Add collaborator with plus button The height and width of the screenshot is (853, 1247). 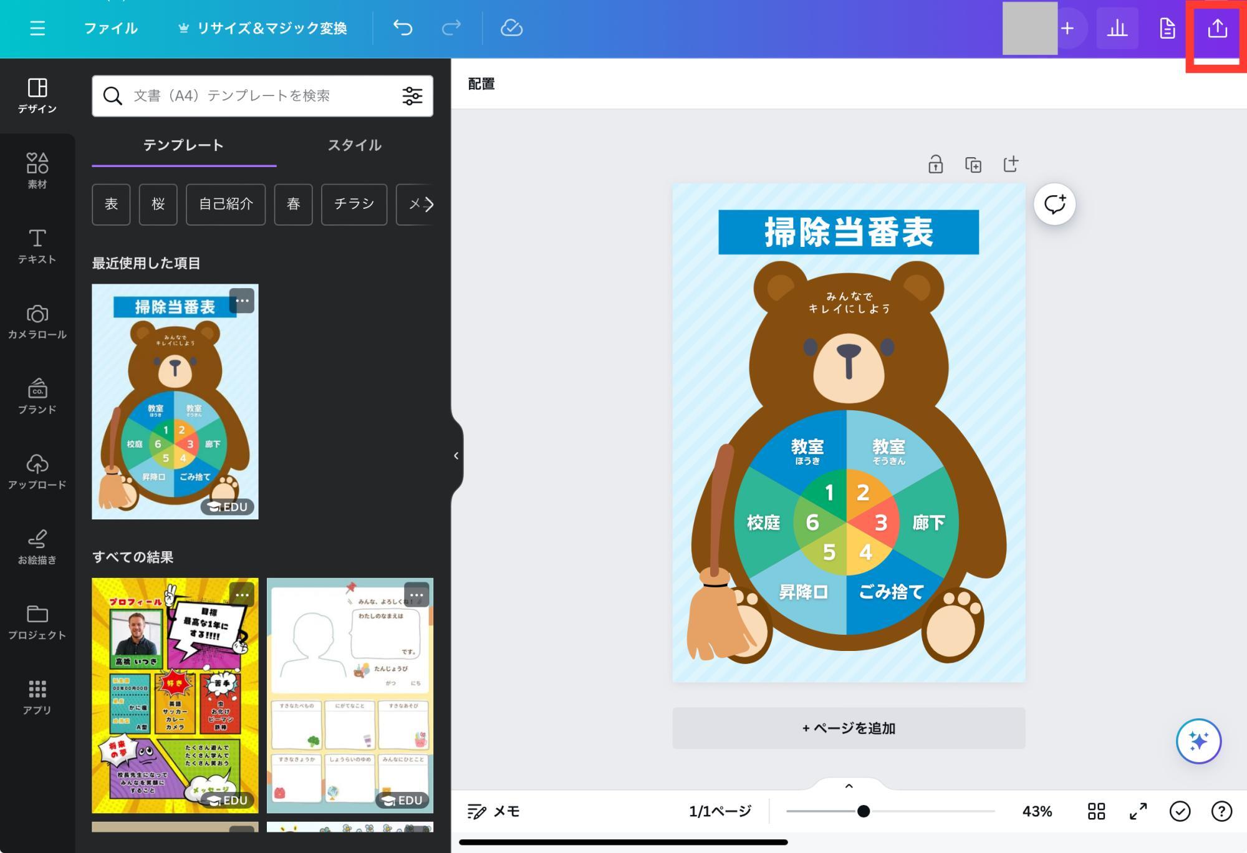(1067, 28)
